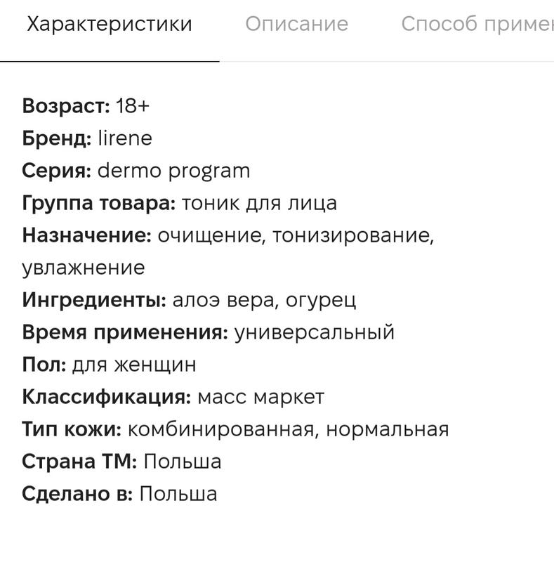Image resolution: width=554 pixels, height=562 pixels.
Task: Open the Способ применения tab
Action: pyautogui.click(x=477, y=24)
